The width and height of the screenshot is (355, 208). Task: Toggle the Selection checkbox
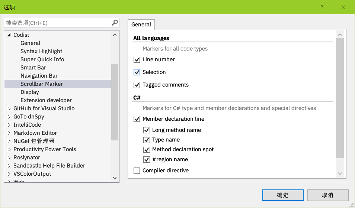[137, 72]
